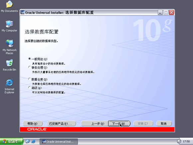Select 事务处理 (T) radio option
This screenshot has height=145, width=193.
click(29, 67)
